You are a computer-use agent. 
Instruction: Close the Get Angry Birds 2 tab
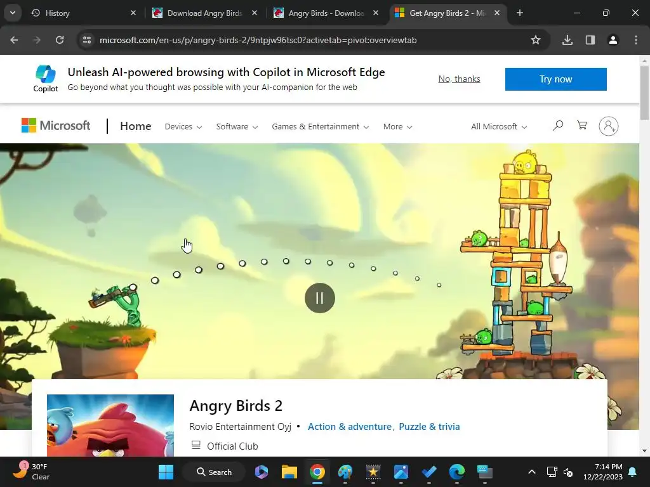point(497,13)
